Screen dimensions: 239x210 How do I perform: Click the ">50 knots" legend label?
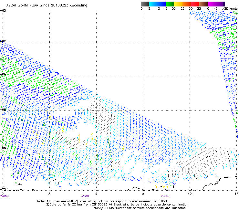point(230,9)
